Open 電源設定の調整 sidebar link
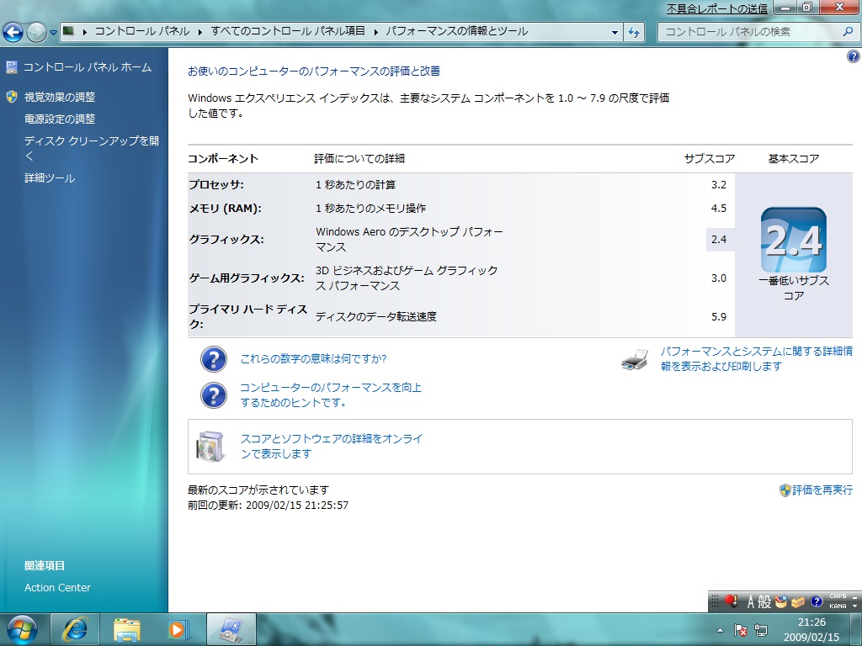This screenshot has height=646, width=862. point(60,119)
